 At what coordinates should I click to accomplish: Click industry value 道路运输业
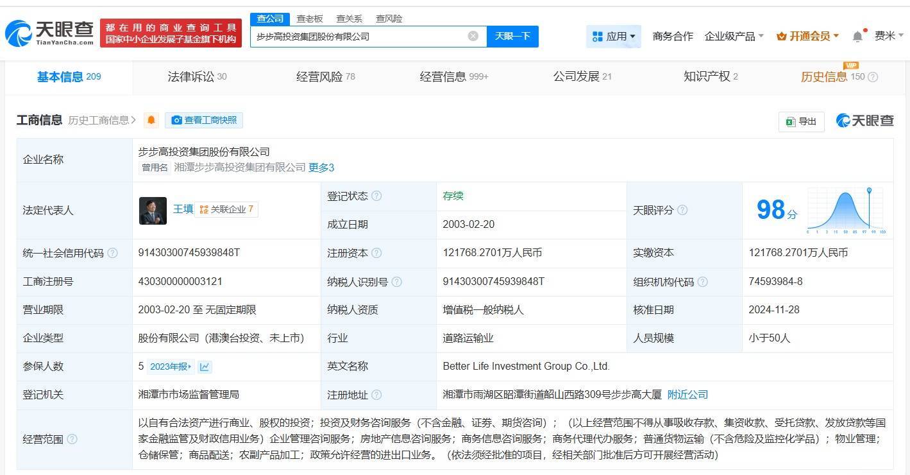(x=468, y=338)
